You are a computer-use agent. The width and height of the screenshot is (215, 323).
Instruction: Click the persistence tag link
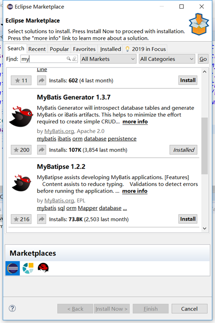click(122, 138)
